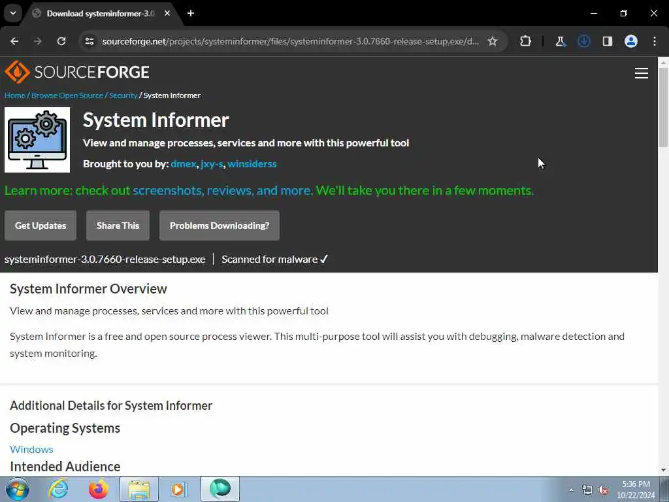669x502 pixels.
Task: Open dmex author profile link
Action: pyautogui.click(x=184, y=164)
